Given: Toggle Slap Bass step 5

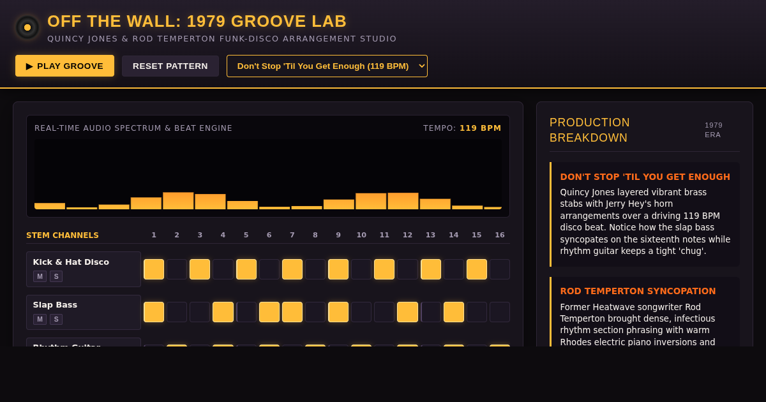Looking at the screenshot, I should [246, 312].
